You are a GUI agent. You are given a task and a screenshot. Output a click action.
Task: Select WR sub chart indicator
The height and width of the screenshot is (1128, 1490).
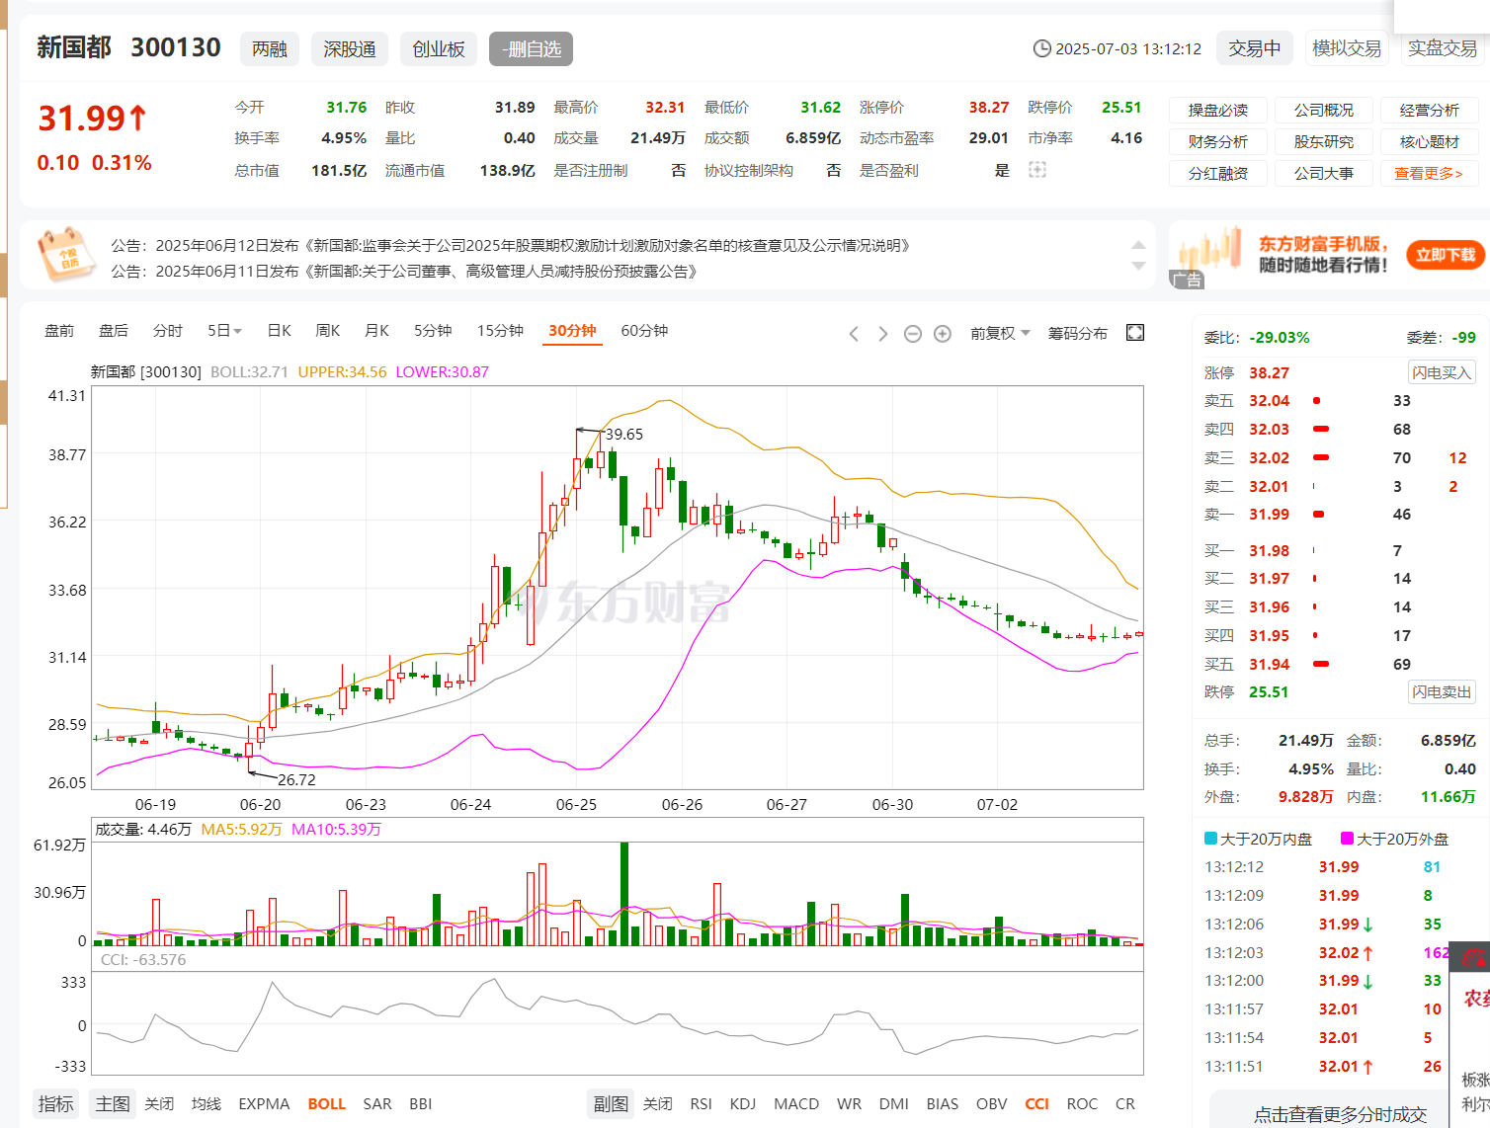tap(849, 1104)
